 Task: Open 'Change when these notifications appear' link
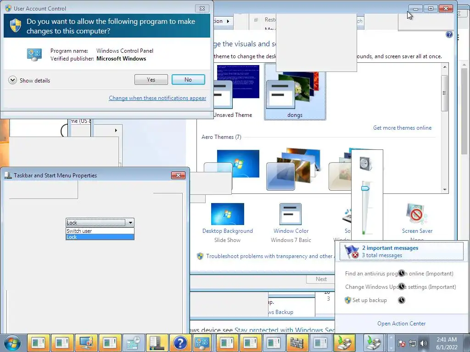coord(157,98)
